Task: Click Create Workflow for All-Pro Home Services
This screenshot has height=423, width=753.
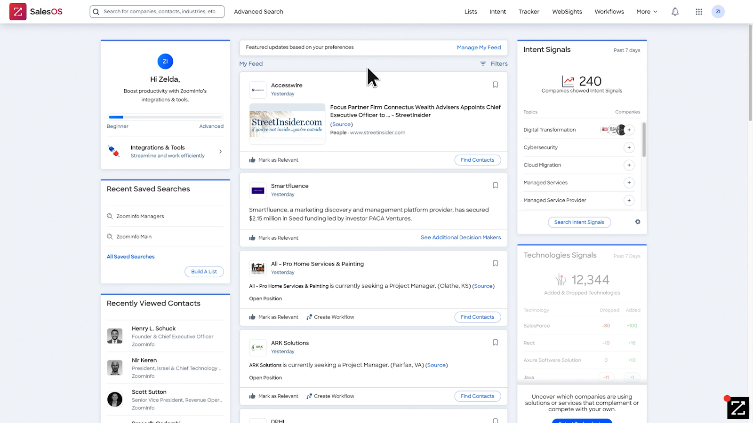Action: 330,317
